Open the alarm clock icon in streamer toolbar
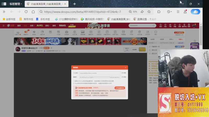The height and width of the screenshot is (117, 209). click(123, 33)
